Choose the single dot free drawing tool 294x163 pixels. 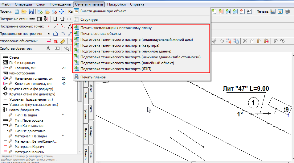pos(49,34)
